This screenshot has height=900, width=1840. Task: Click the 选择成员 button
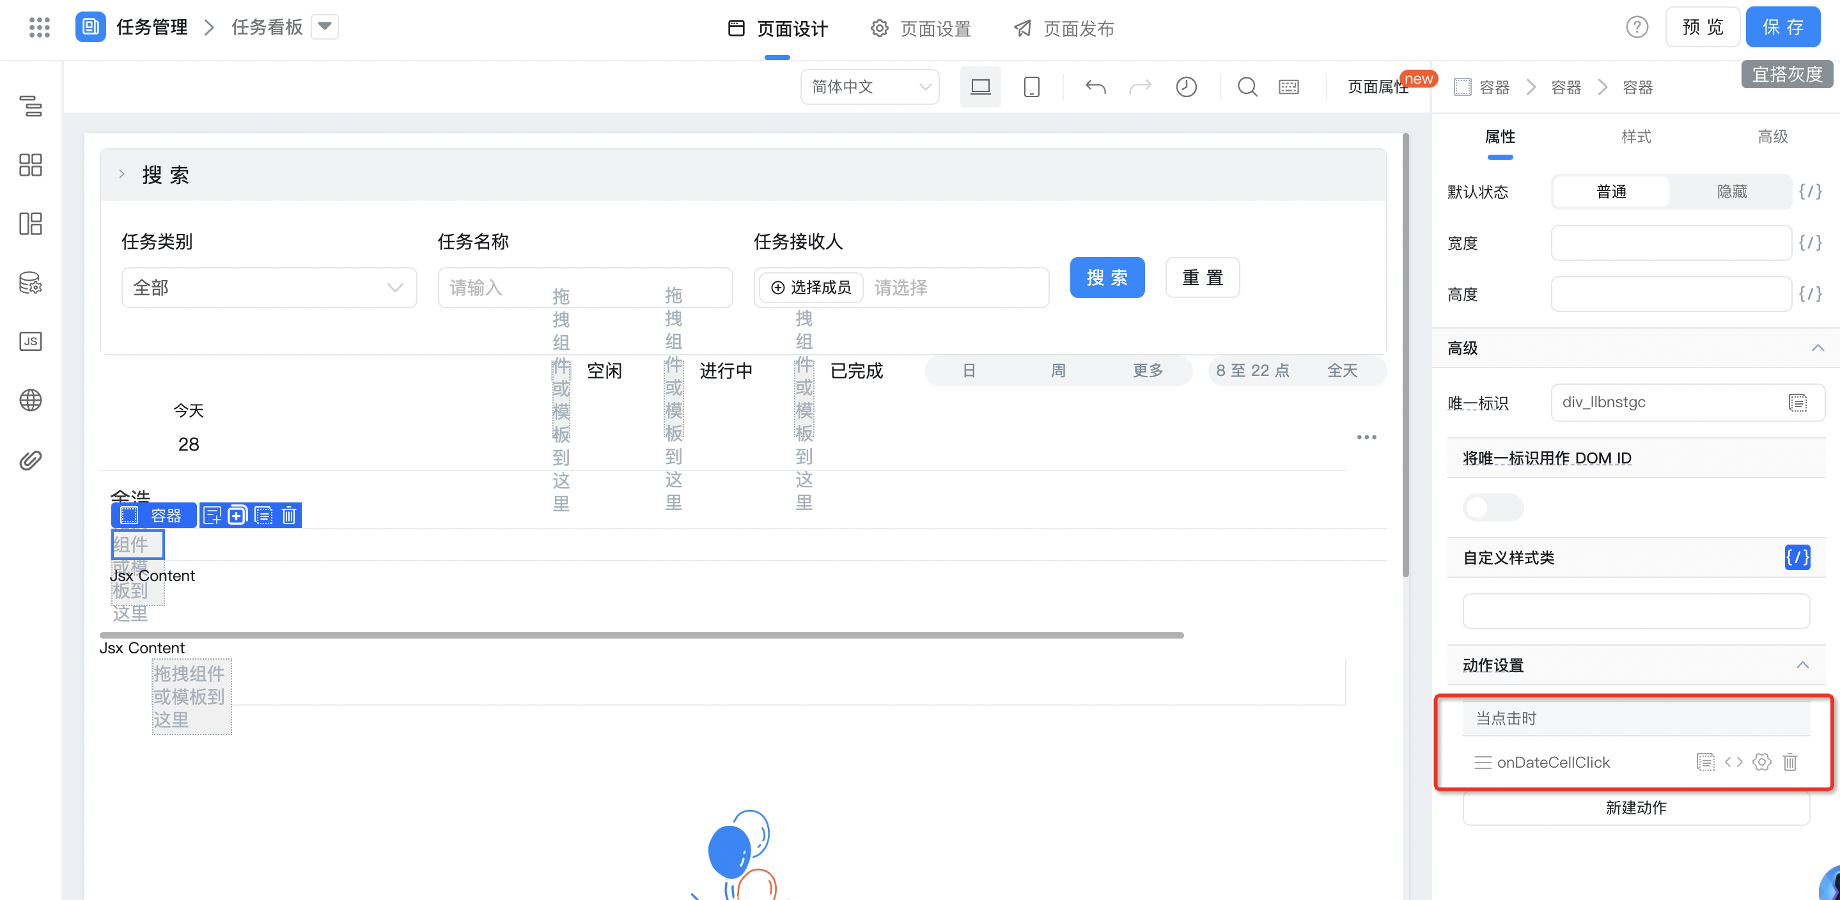(811, 288)
